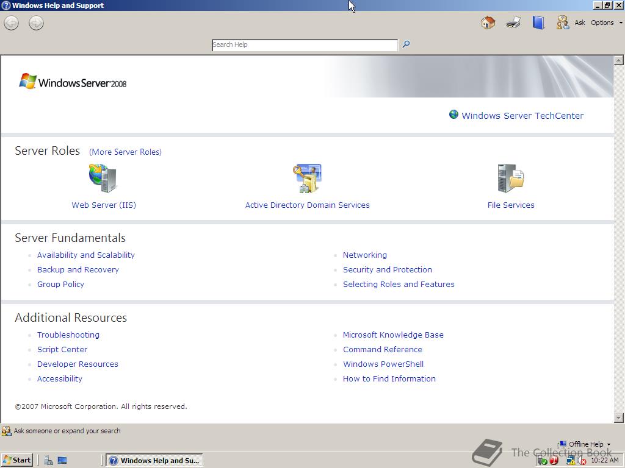625x468 pixels.
Task: Open Developer Resources link
Action: pyautogui.click(x=78, y=364)
